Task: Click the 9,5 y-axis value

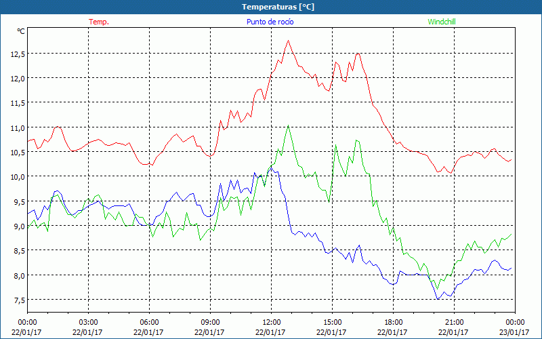Action: pyautogui.click(x=20, y=201)
